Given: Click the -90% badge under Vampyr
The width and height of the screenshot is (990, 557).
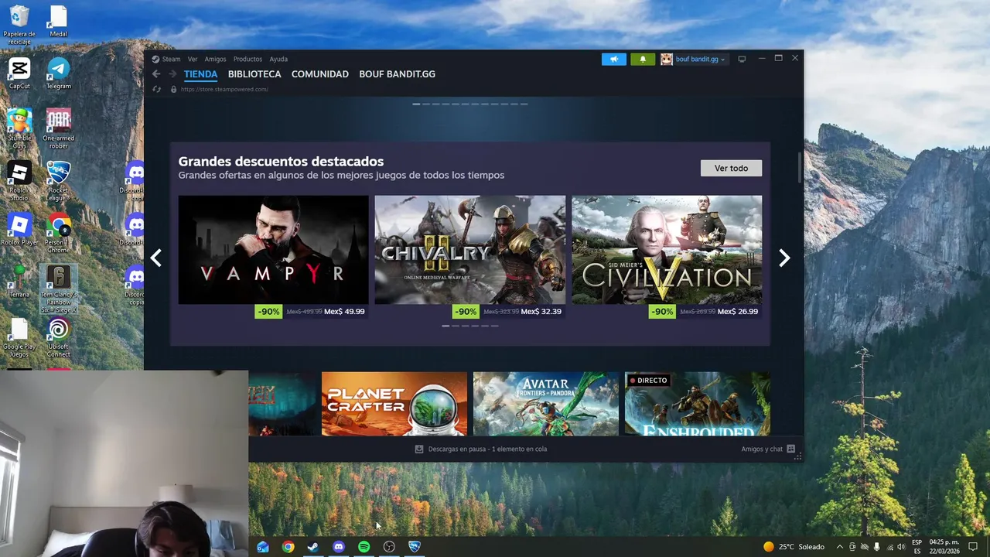Looking at the screenshot, I should 268,312.
